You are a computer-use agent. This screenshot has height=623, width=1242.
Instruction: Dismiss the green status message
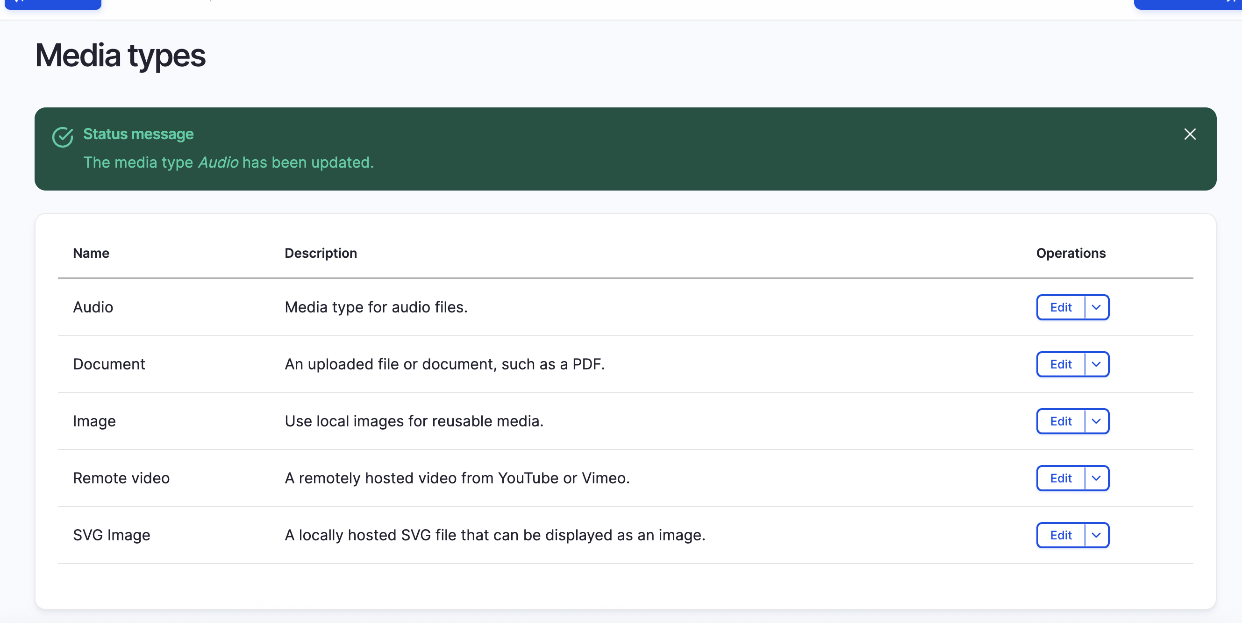1190,135
